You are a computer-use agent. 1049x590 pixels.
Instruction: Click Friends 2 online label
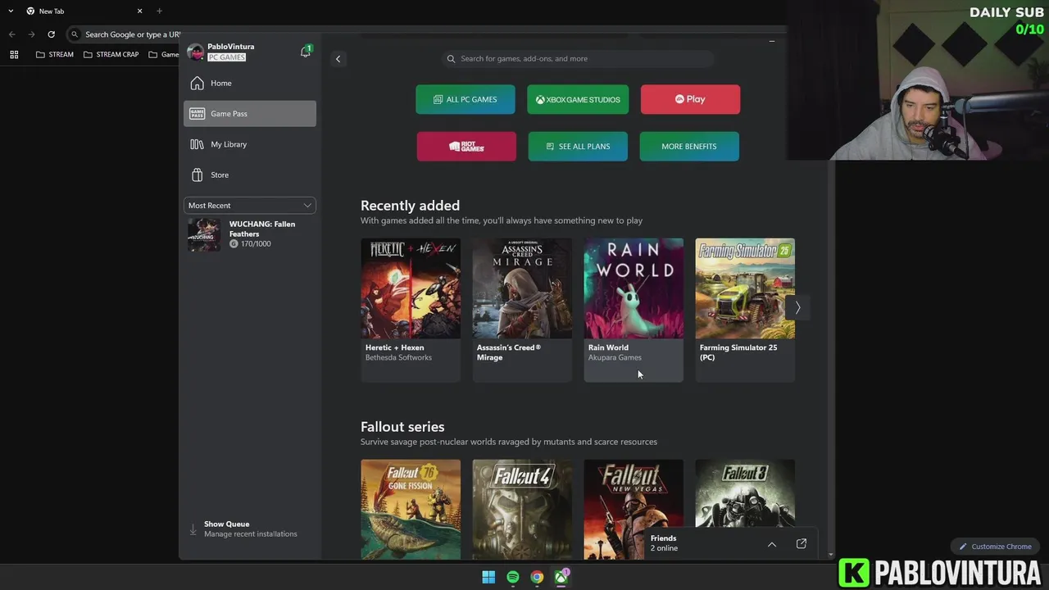[664, 543]
